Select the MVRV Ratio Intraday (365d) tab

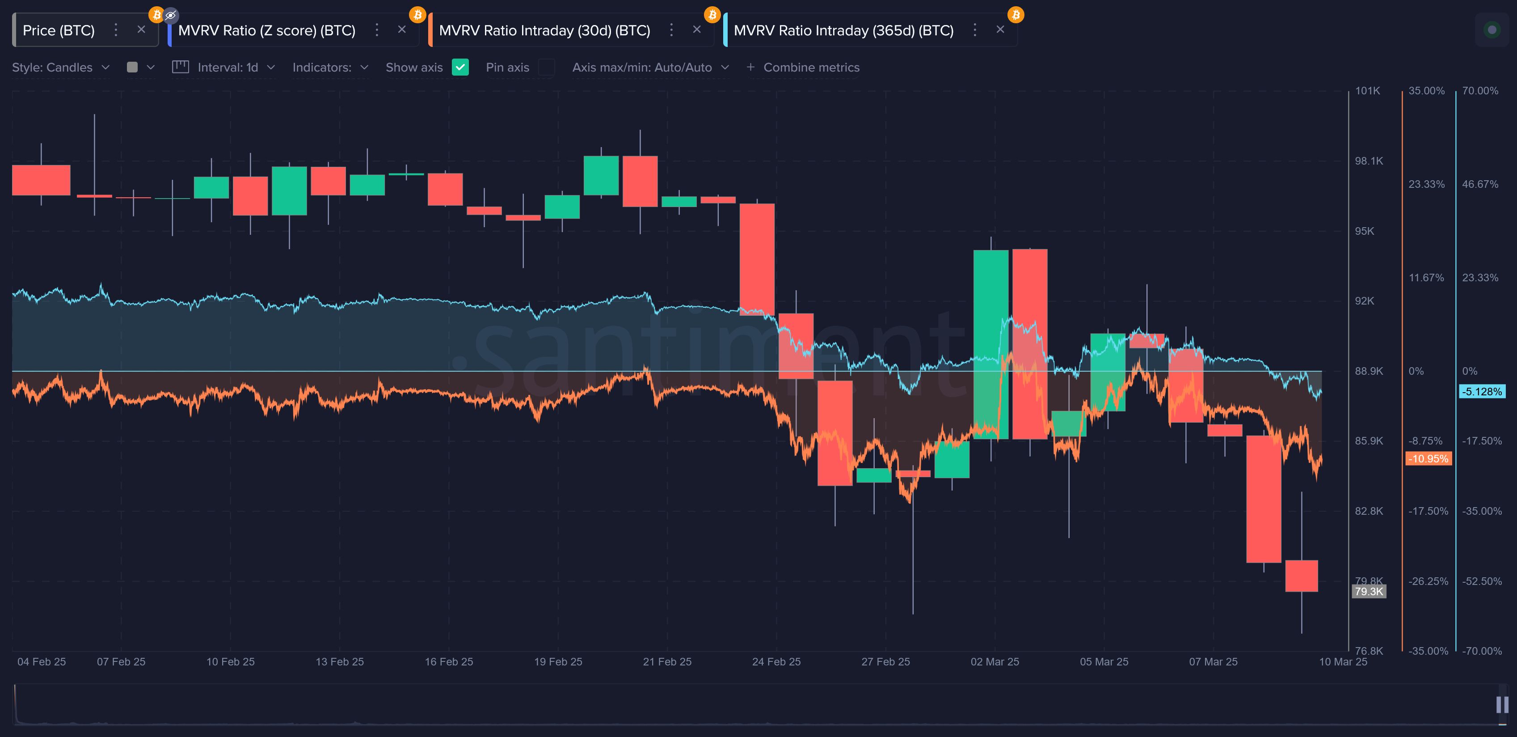click(x=843, y=31)
